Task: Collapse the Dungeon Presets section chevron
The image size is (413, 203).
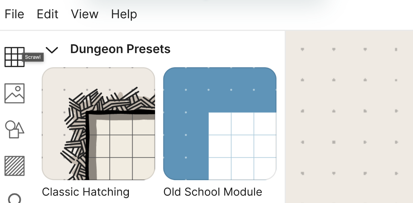Action: coord(52,50)
